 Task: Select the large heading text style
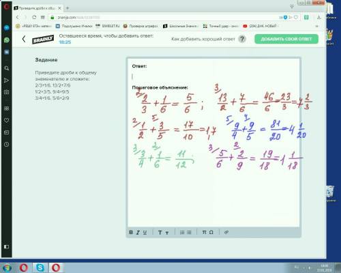[160, 232]
